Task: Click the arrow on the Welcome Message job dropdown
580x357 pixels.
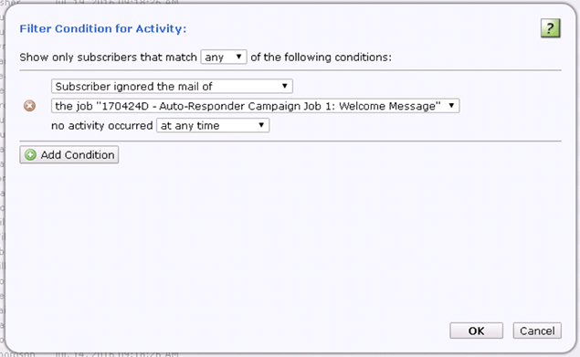Action: [451, 105]
